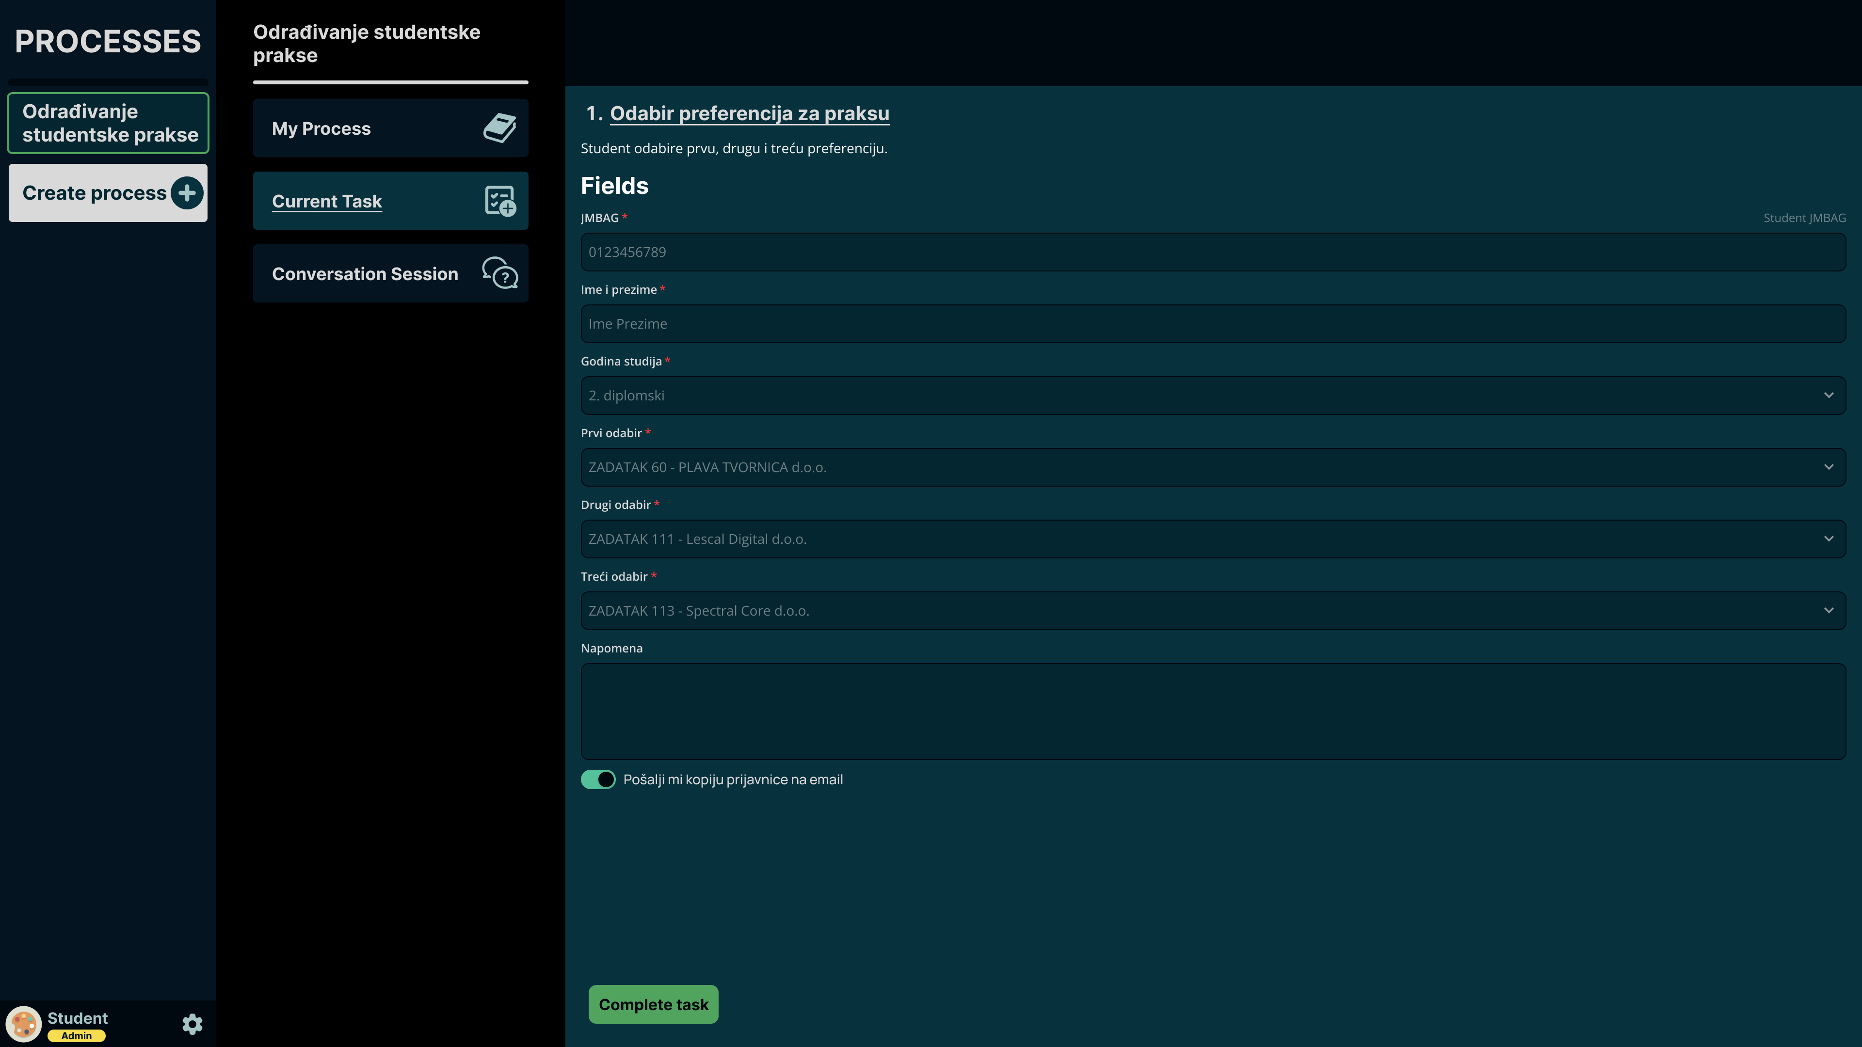
Task: Open the Conversation Session tab
Action: tap(364, 274)
